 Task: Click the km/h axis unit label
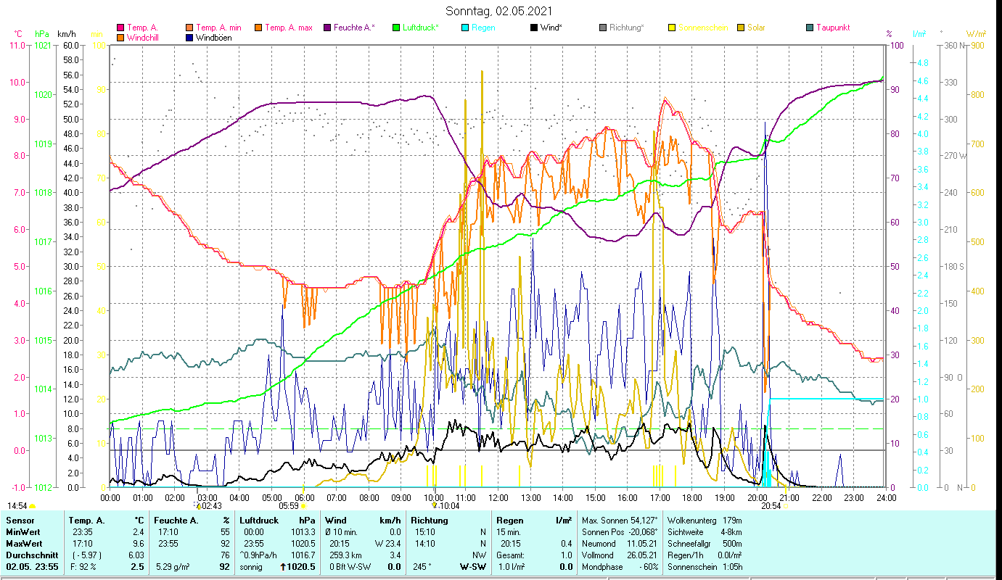pyautogui.click(x=66, y=34)
